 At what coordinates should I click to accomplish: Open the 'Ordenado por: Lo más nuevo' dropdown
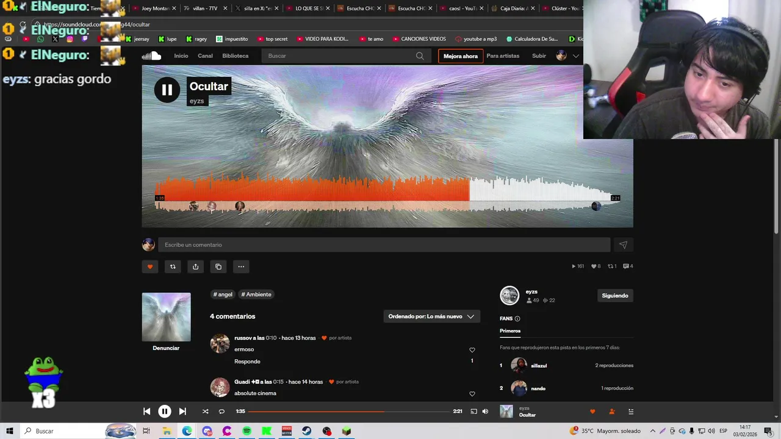click(x=431, y=316)
